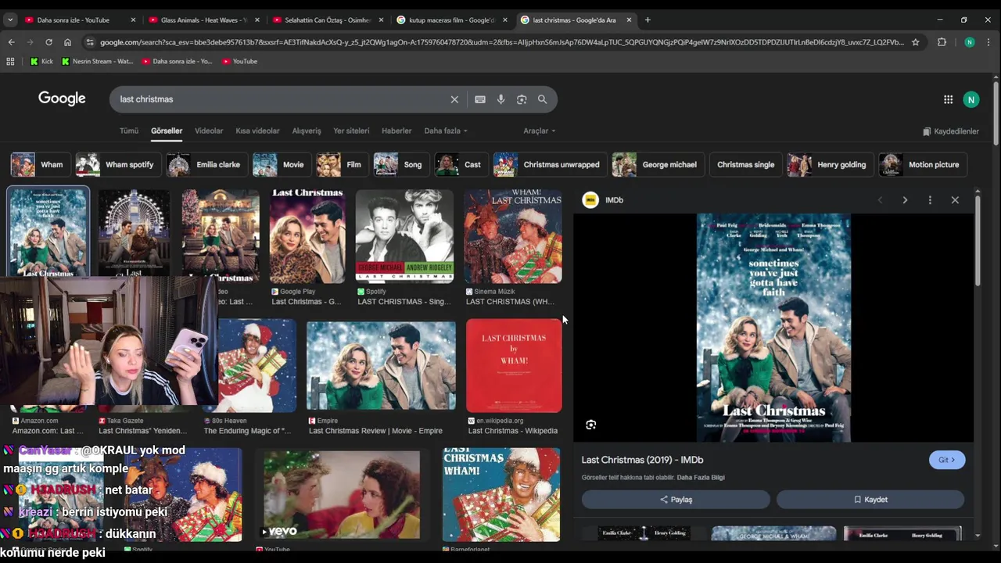The image size is (1001, 563).
Task: Close the IMDb image preview panel
Action: 955,200
